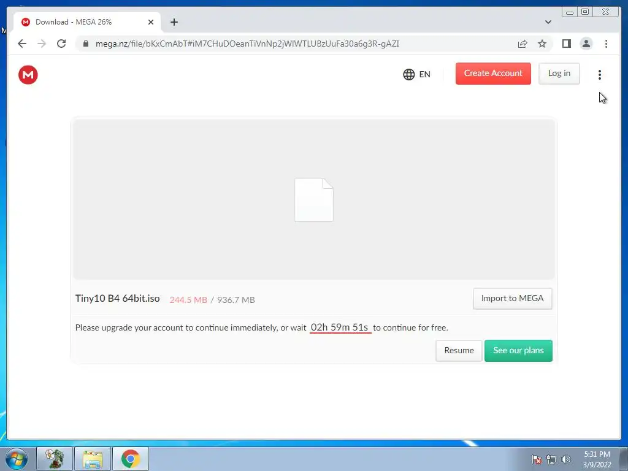This screenshot has width=628, height=471.
Task: Open the Windows Start button
Action: pyautogui.click(x=17, y=459)
